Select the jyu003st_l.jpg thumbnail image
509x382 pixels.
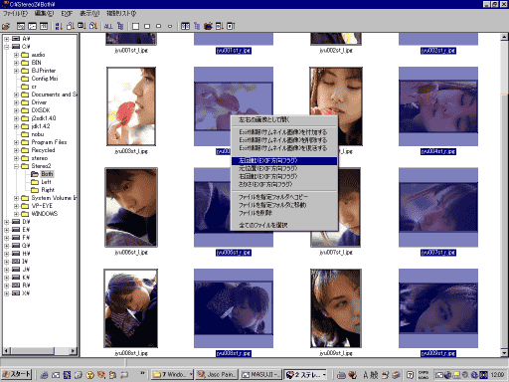pos(131,106)
